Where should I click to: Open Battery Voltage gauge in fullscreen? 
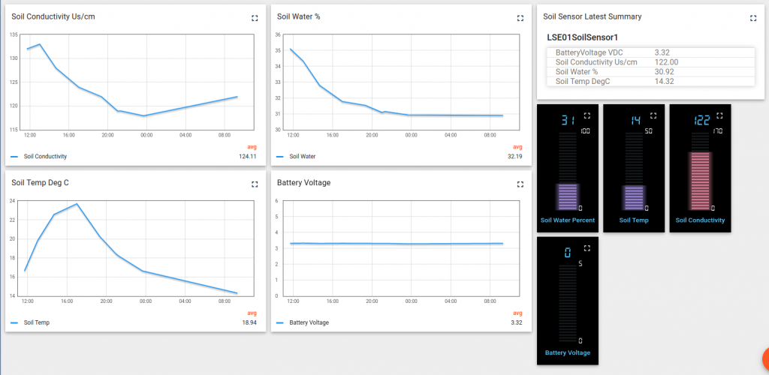(x=587, y=248)
